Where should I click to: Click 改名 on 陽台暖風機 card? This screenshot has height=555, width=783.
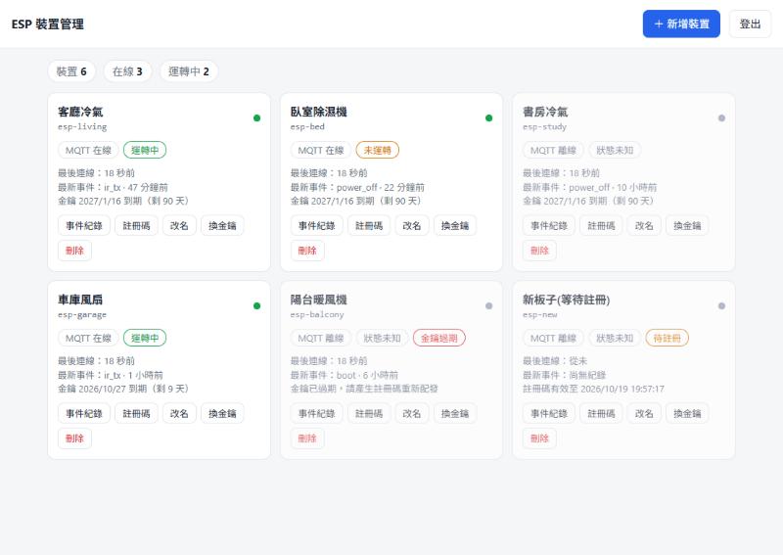click(412, 414)
